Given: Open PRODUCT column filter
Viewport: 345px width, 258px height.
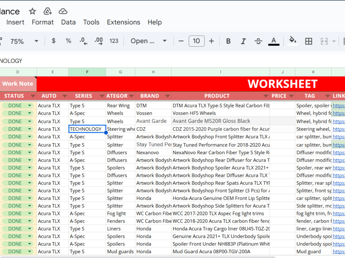Looking at the screenshot, I should click(266, 96).
